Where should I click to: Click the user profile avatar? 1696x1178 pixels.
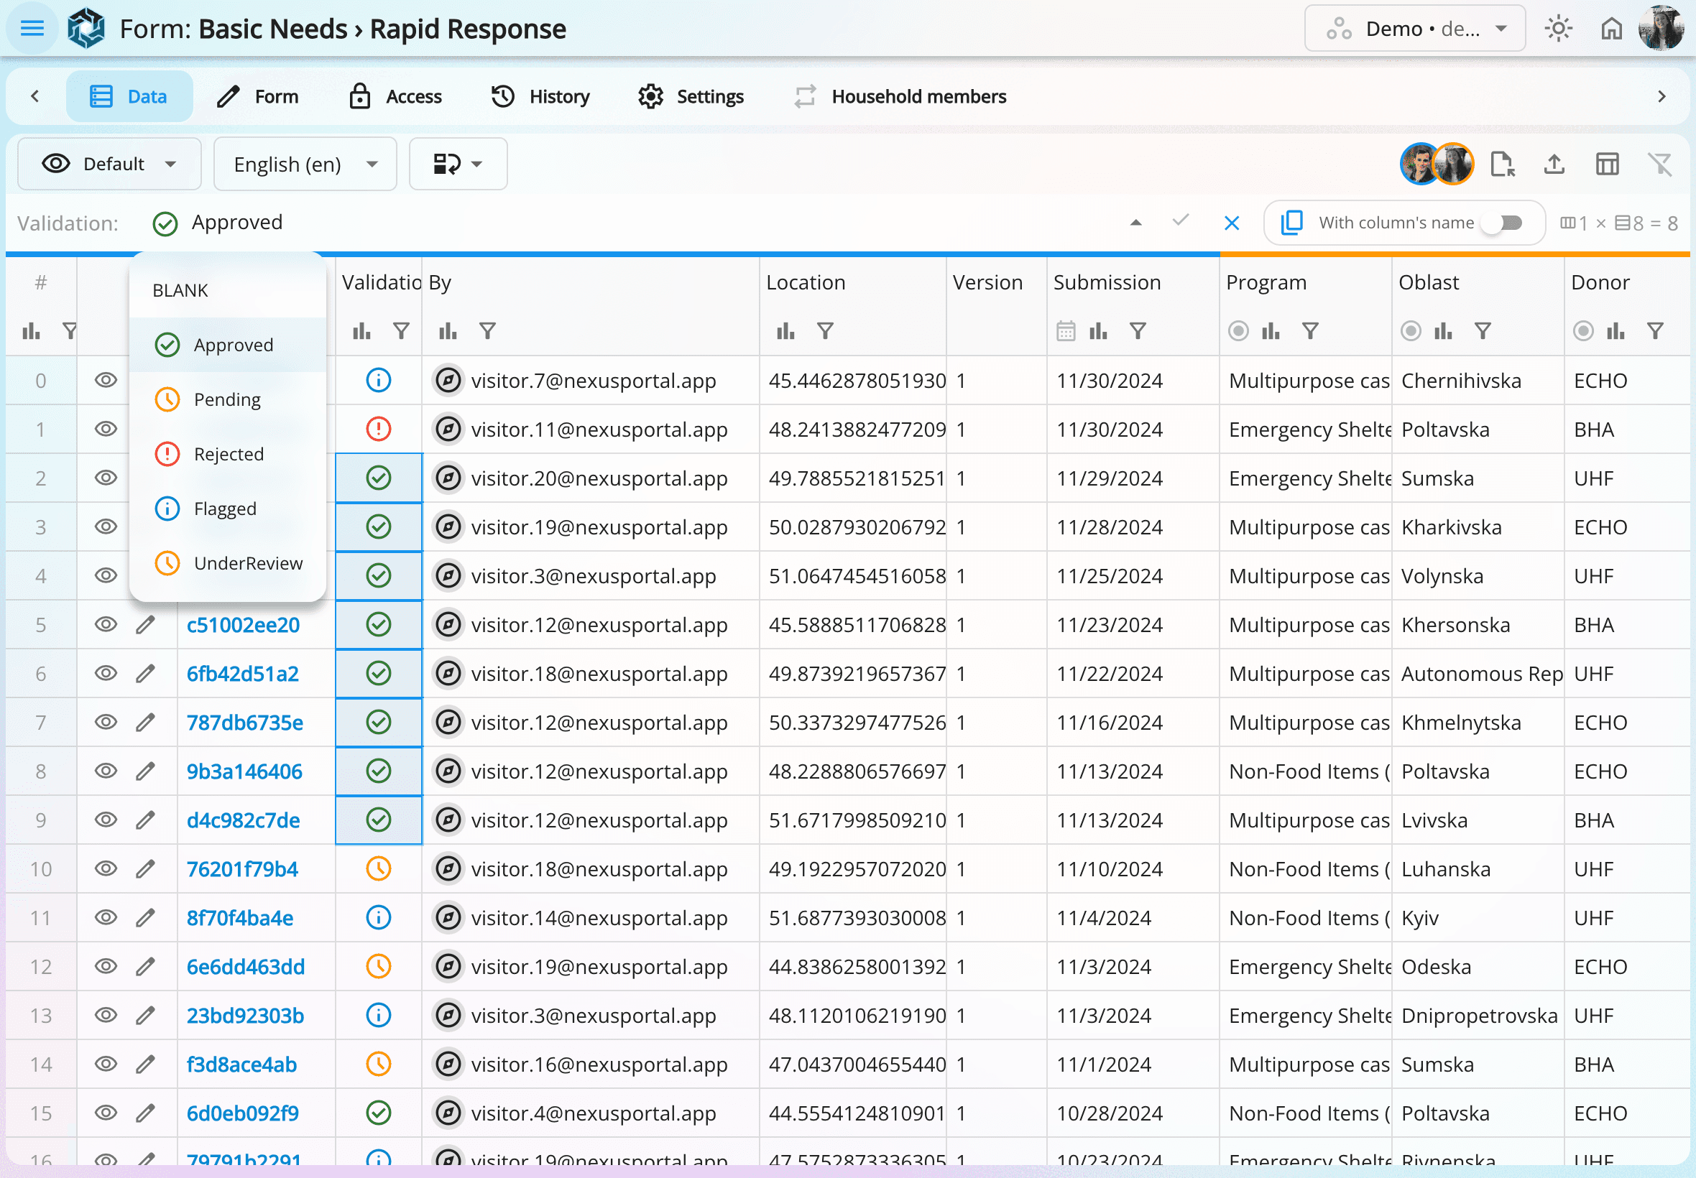(x=1662, y=28)
